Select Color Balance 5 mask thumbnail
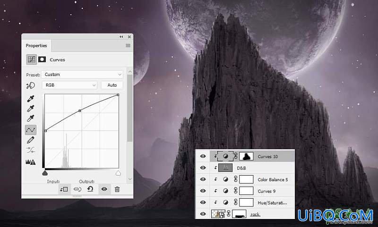Viewport: 378px width, 227px height. [246, 179]
